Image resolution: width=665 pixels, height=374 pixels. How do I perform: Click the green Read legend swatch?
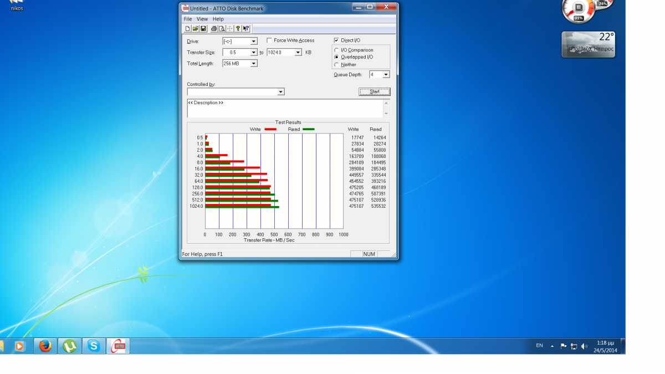point(309,129)
